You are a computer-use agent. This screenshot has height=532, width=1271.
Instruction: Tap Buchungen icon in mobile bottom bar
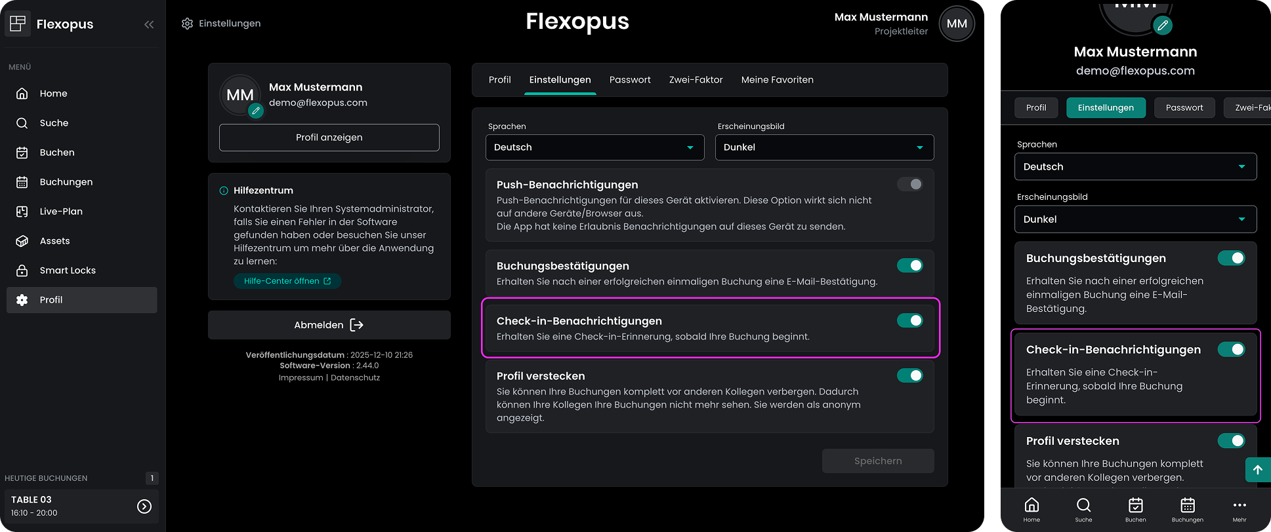point(1187,509)
